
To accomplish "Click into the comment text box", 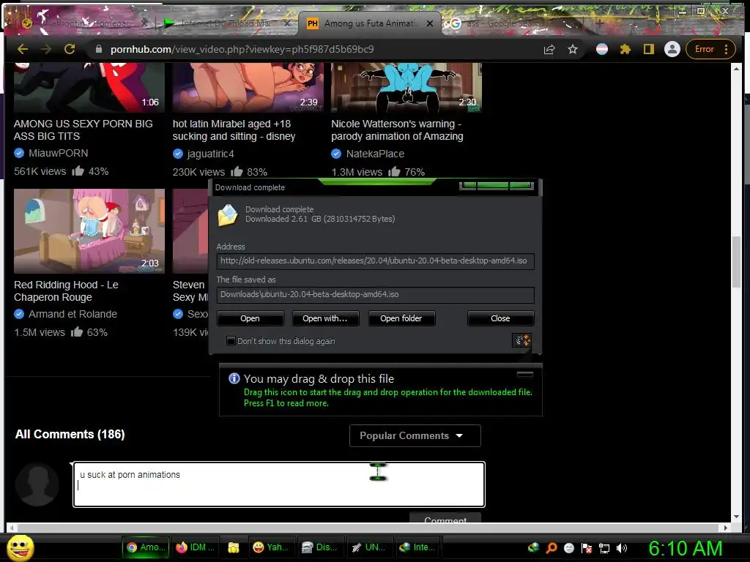I will [279, 484].
